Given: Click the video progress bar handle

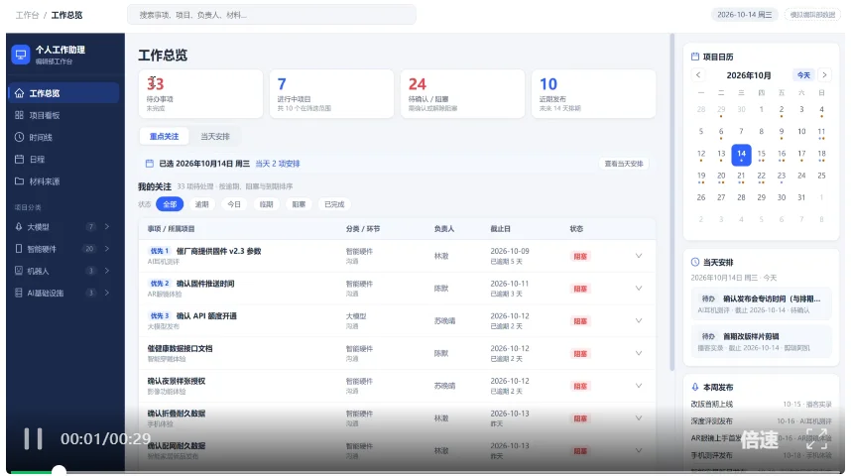Looking at the screenshot, I should coord(59,471).
